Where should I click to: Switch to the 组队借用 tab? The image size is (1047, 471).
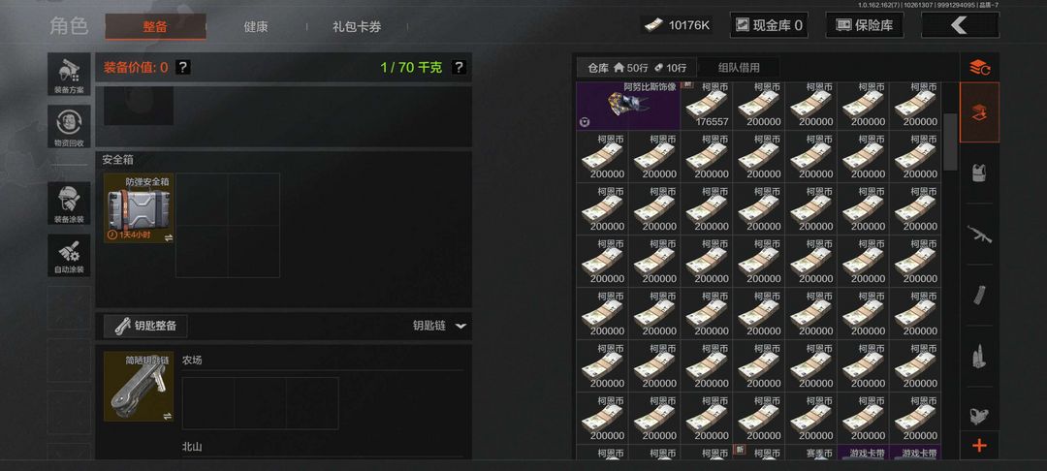click(x=739, y=68)
